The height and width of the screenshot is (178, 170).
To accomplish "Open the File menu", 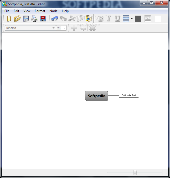I will tap(7, 11).
